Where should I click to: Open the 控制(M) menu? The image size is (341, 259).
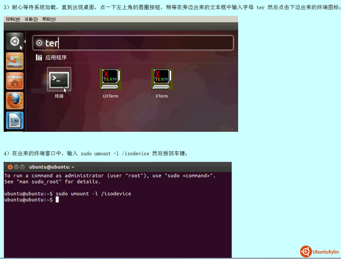pos(13,19)
